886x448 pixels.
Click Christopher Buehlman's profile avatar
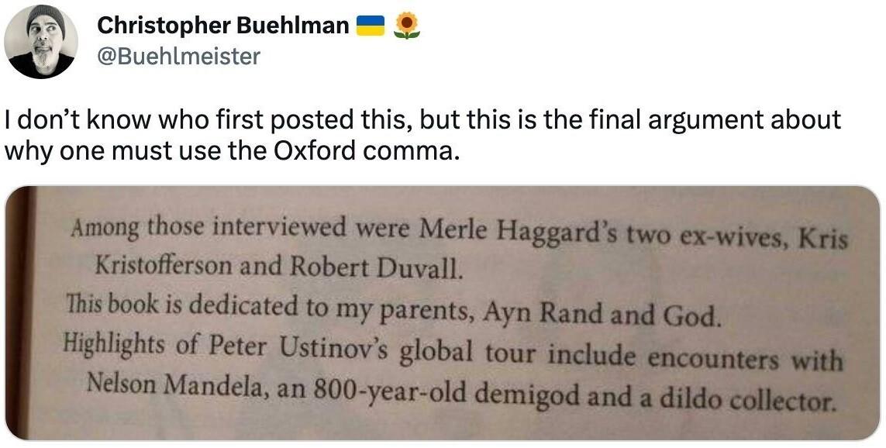[41, 41]
